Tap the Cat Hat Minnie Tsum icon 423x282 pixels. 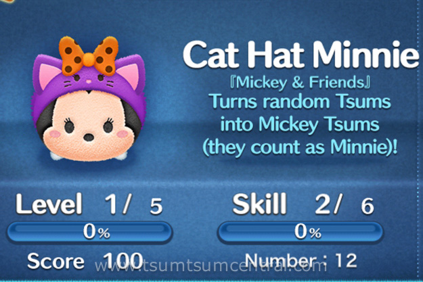[x=89, y=99]
